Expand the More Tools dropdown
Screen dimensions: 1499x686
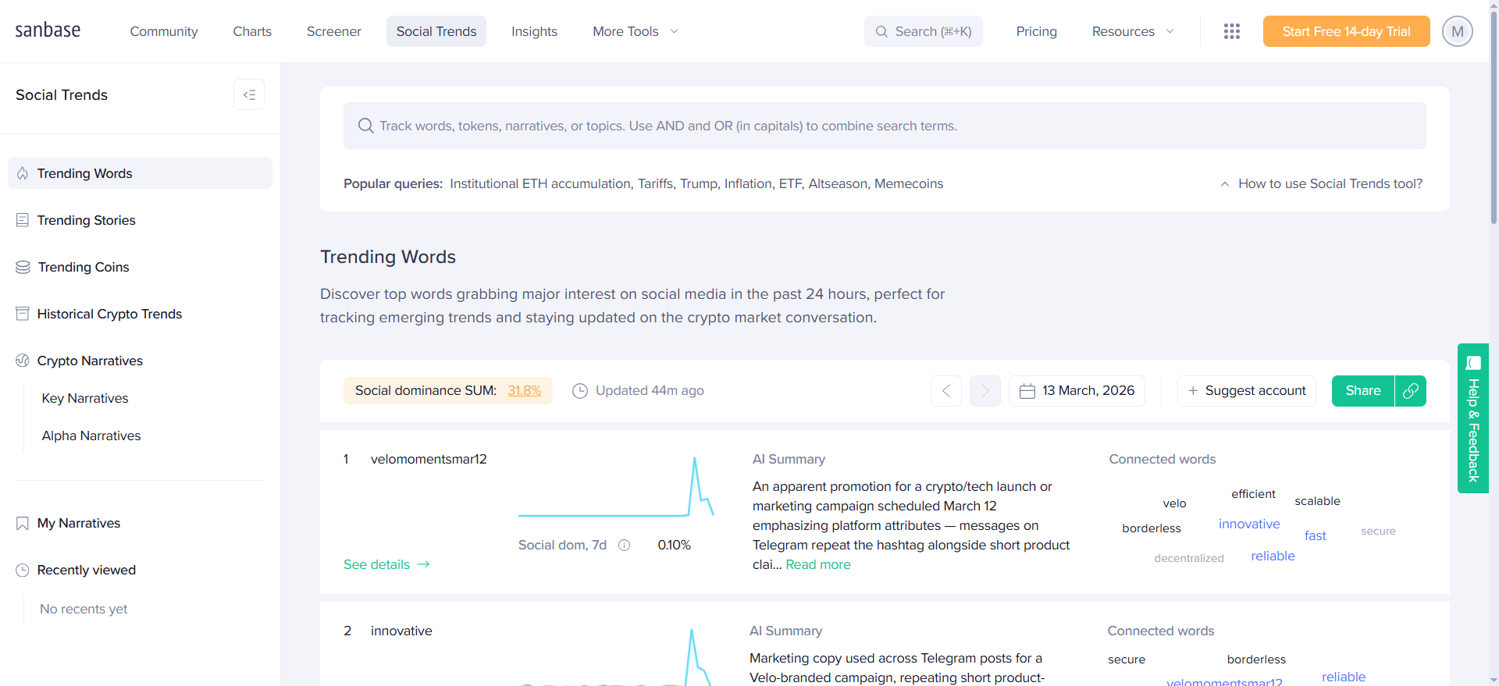point(636,31)
